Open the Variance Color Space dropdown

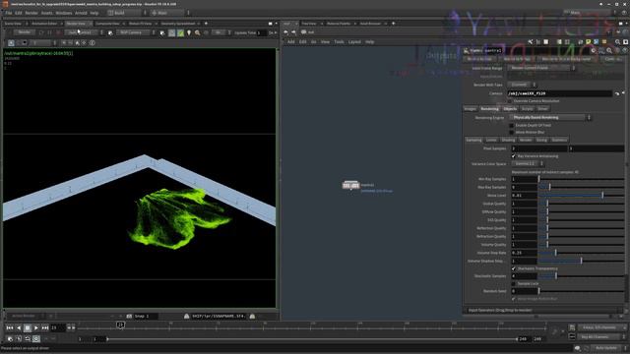[528, 164]
